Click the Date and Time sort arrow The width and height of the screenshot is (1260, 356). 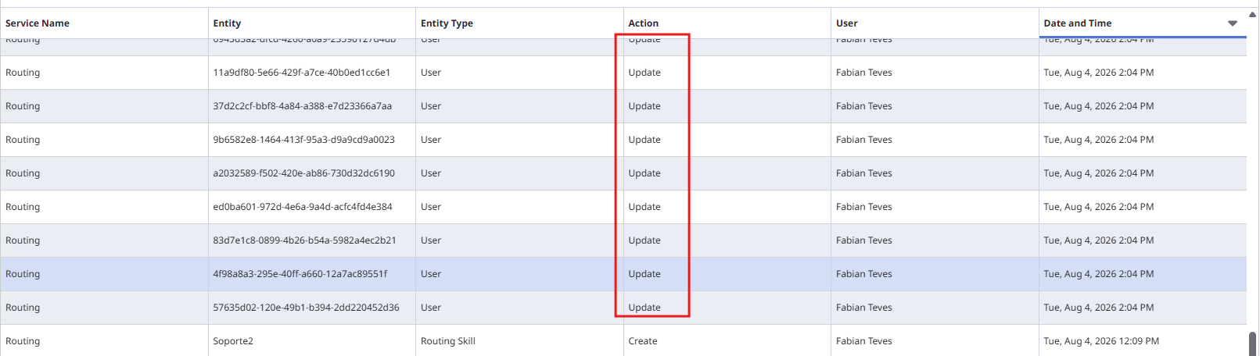[x=1233, y=23]
